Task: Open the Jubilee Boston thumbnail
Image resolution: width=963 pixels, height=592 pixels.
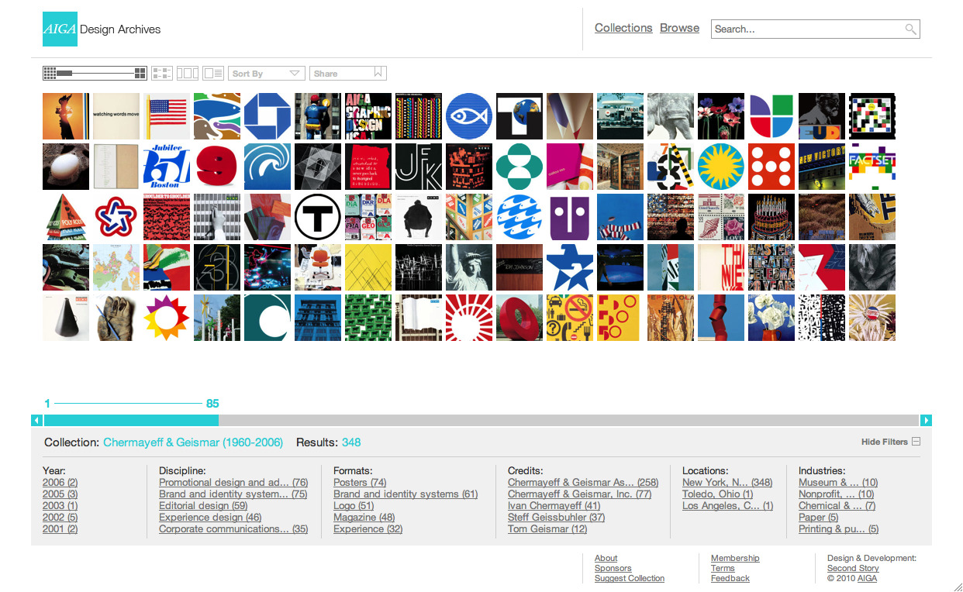Action: pyautogui.click(x=167, y=167)
